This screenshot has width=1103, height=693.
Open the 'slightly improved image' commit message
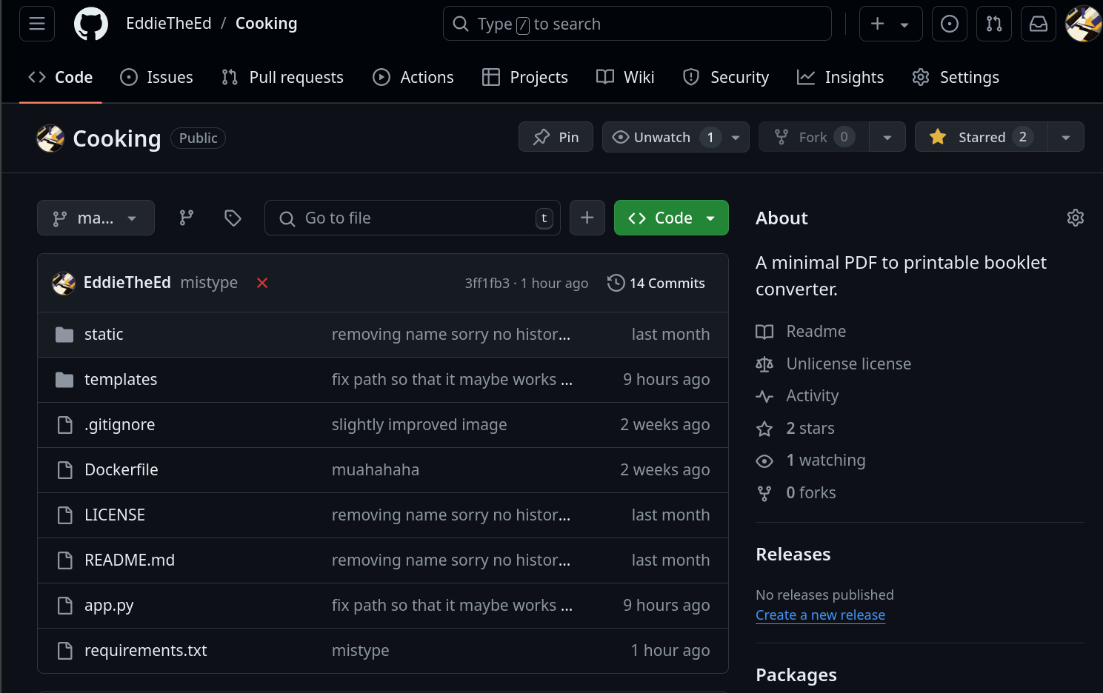coord(419,425)
